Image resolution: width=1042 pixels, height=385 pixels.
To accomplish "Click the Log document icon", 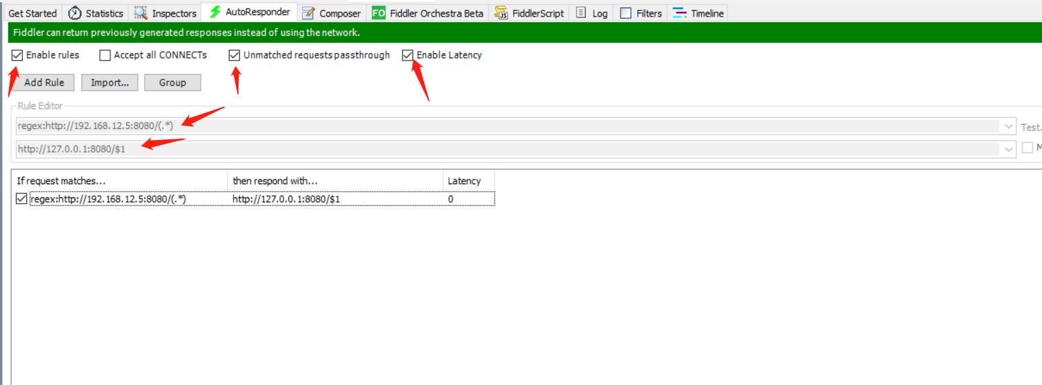I will pyautogui.click(x=581, y=13).
